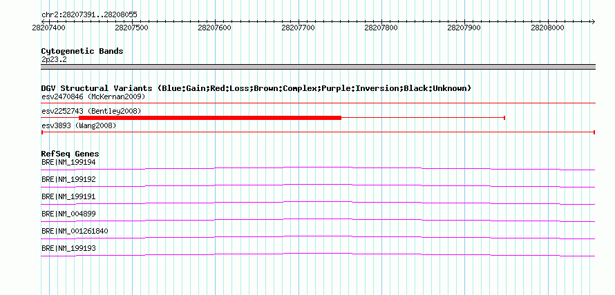Click ruler position 28207700

pyautogui.click(x=299, y=28)
